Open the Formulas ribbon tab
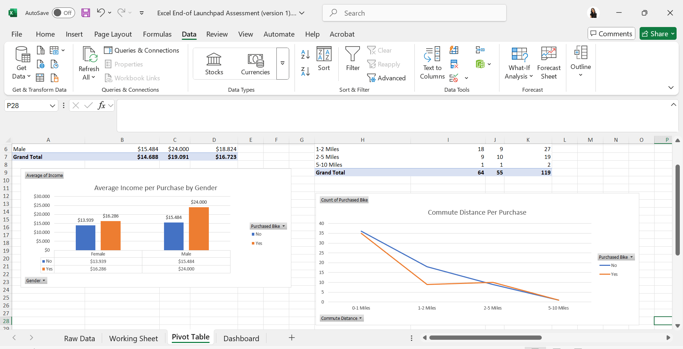Screen dimensions: 683x349 coord(157,34)
